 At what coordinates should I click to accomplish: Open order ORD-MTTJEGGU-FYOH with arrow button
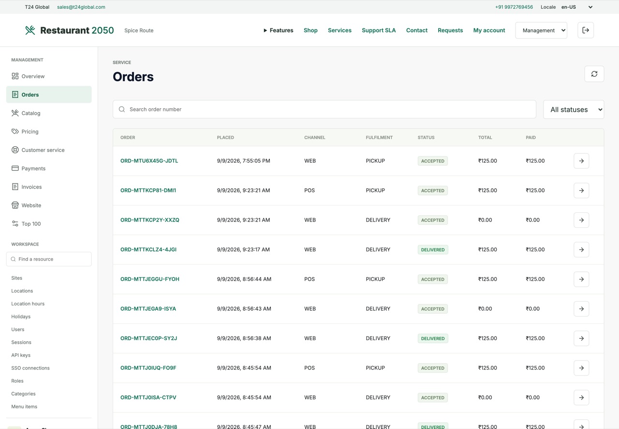coord(581,279)
